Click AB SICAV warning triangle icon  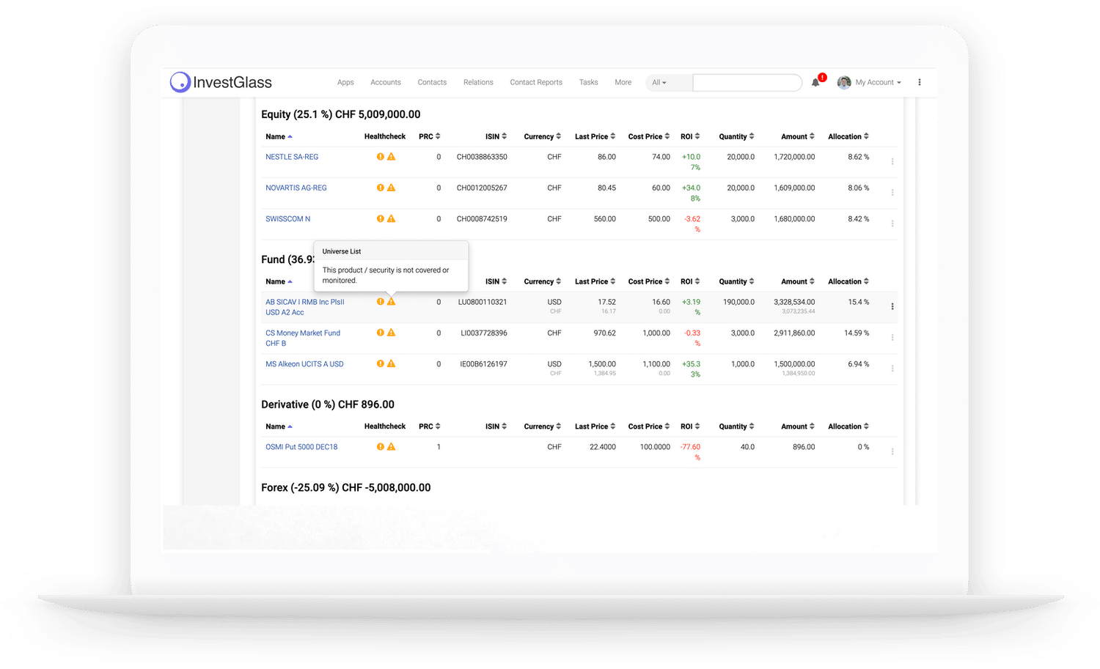[392, 301]
